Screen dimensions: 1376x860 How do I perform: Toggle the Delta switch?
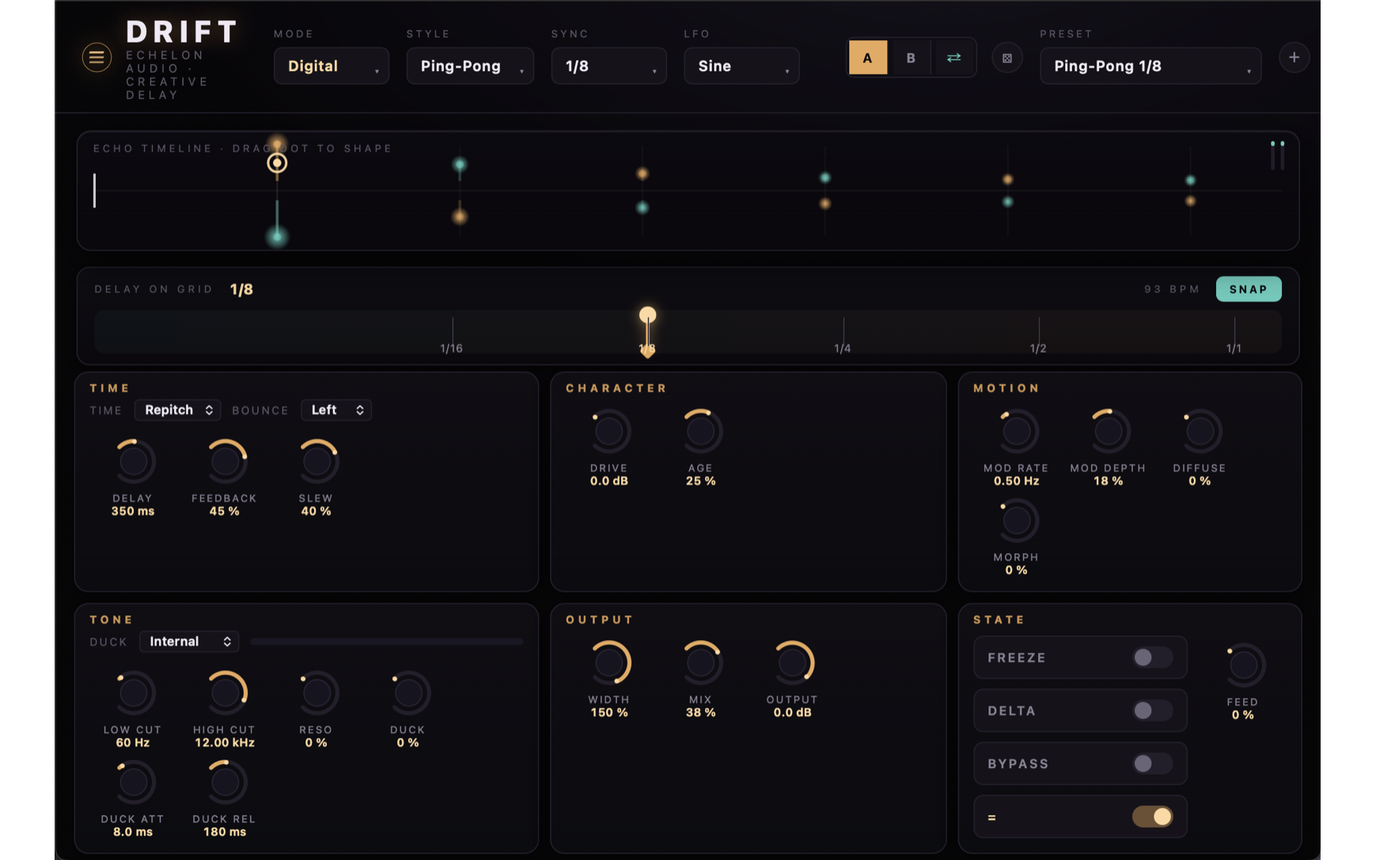1151,710
